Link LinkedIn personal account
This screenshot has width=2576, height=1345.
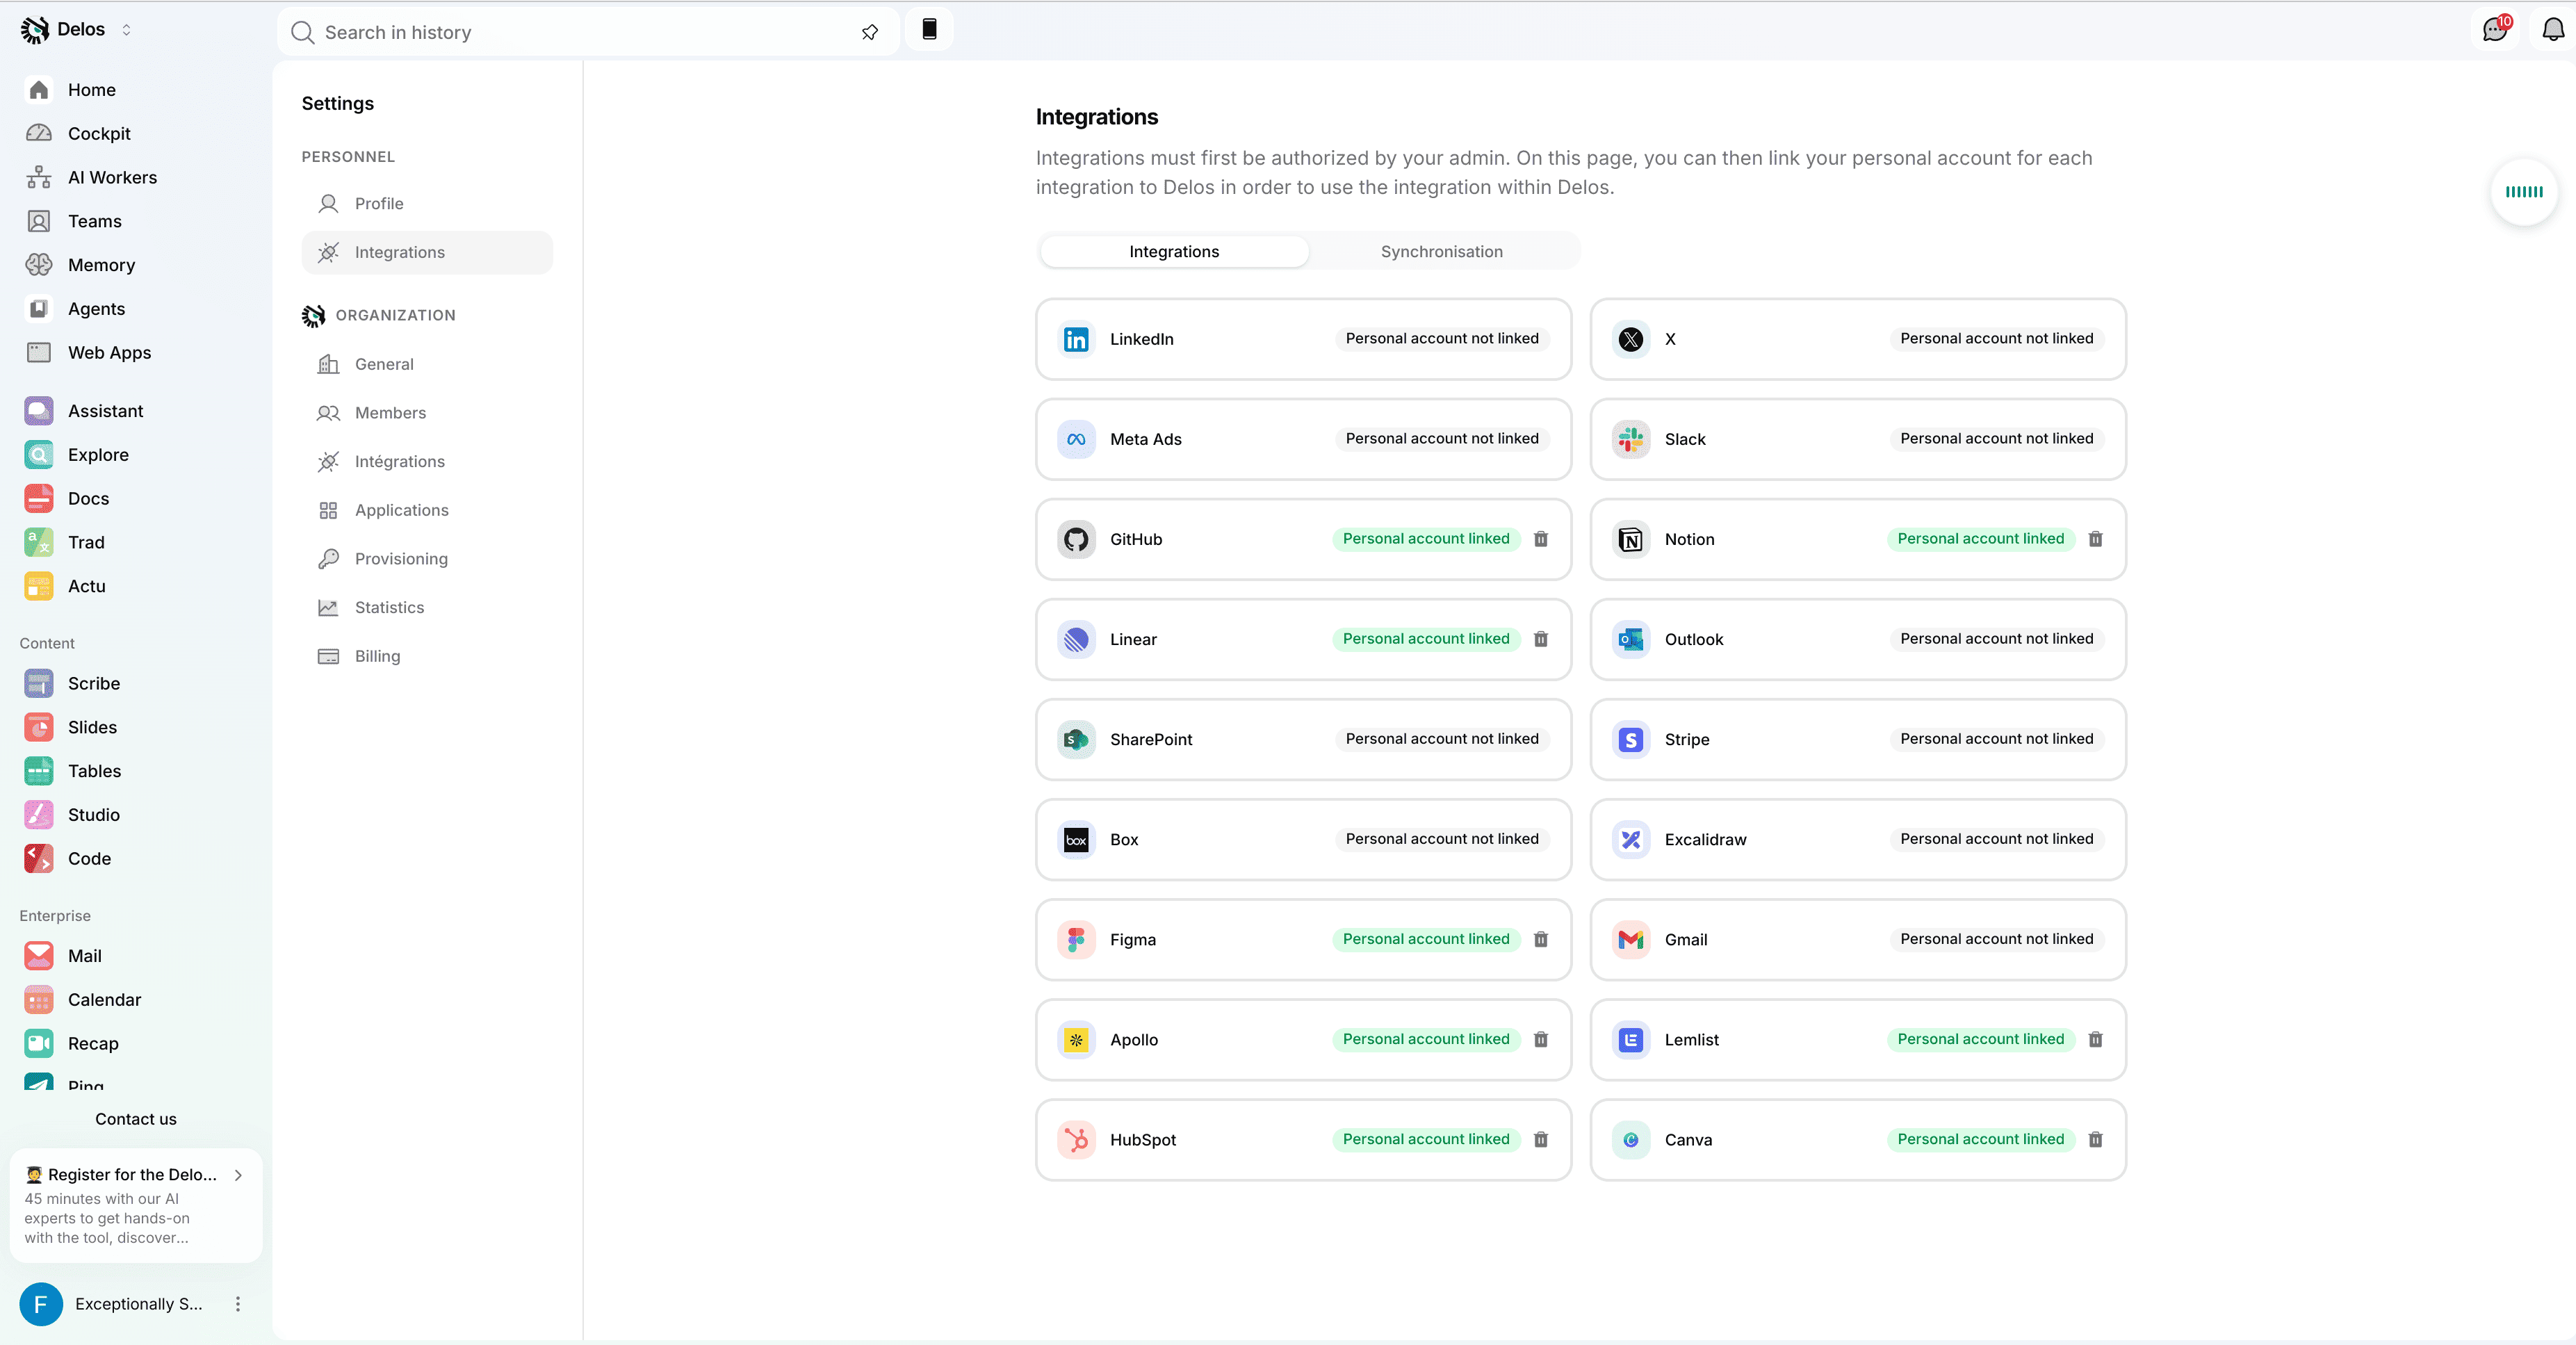1442,339
